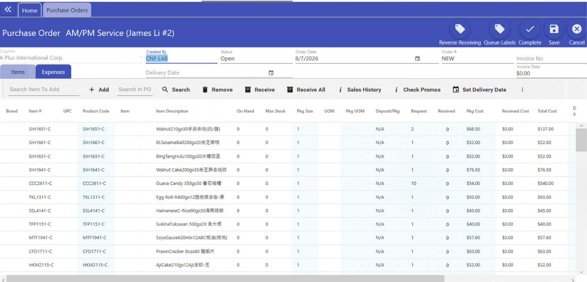Viewport: 587px width, 282px height.
Task: Click the Remove button
Action: 217,90
